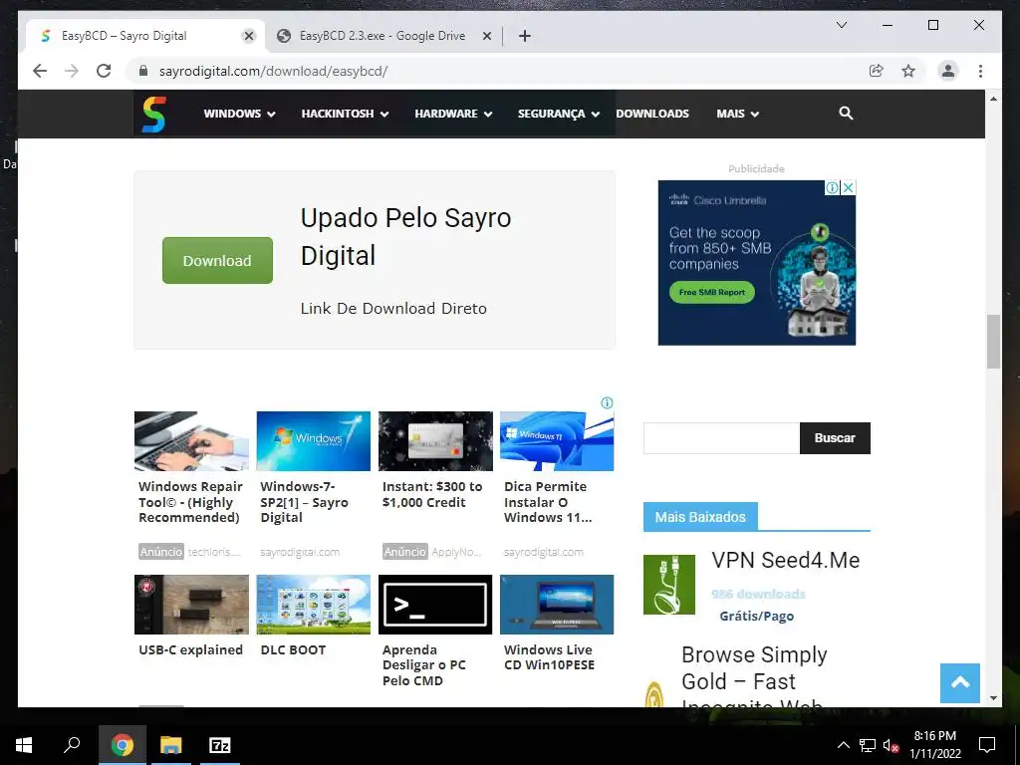Click the page vertical scrollbar thumb
Screen dimensions: 1020x765
pos(993,342)
